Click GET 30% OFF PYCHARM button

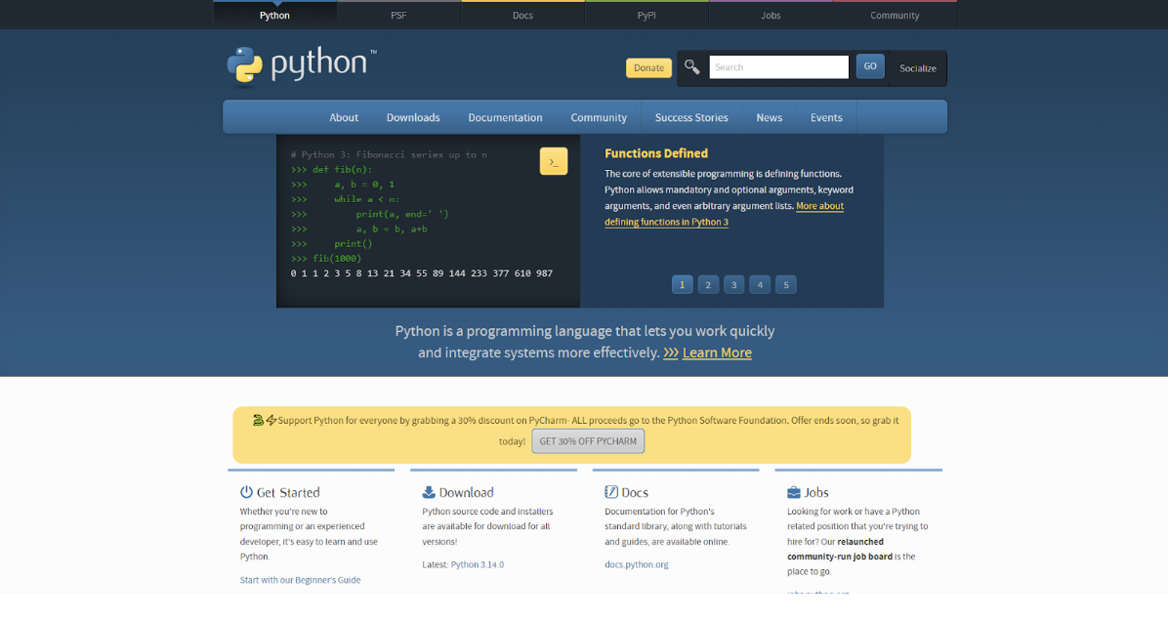click(588, 441)
